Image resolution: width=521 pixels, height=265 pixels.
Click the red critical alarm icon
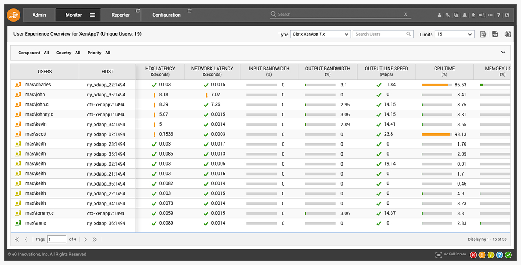point(473,255)
